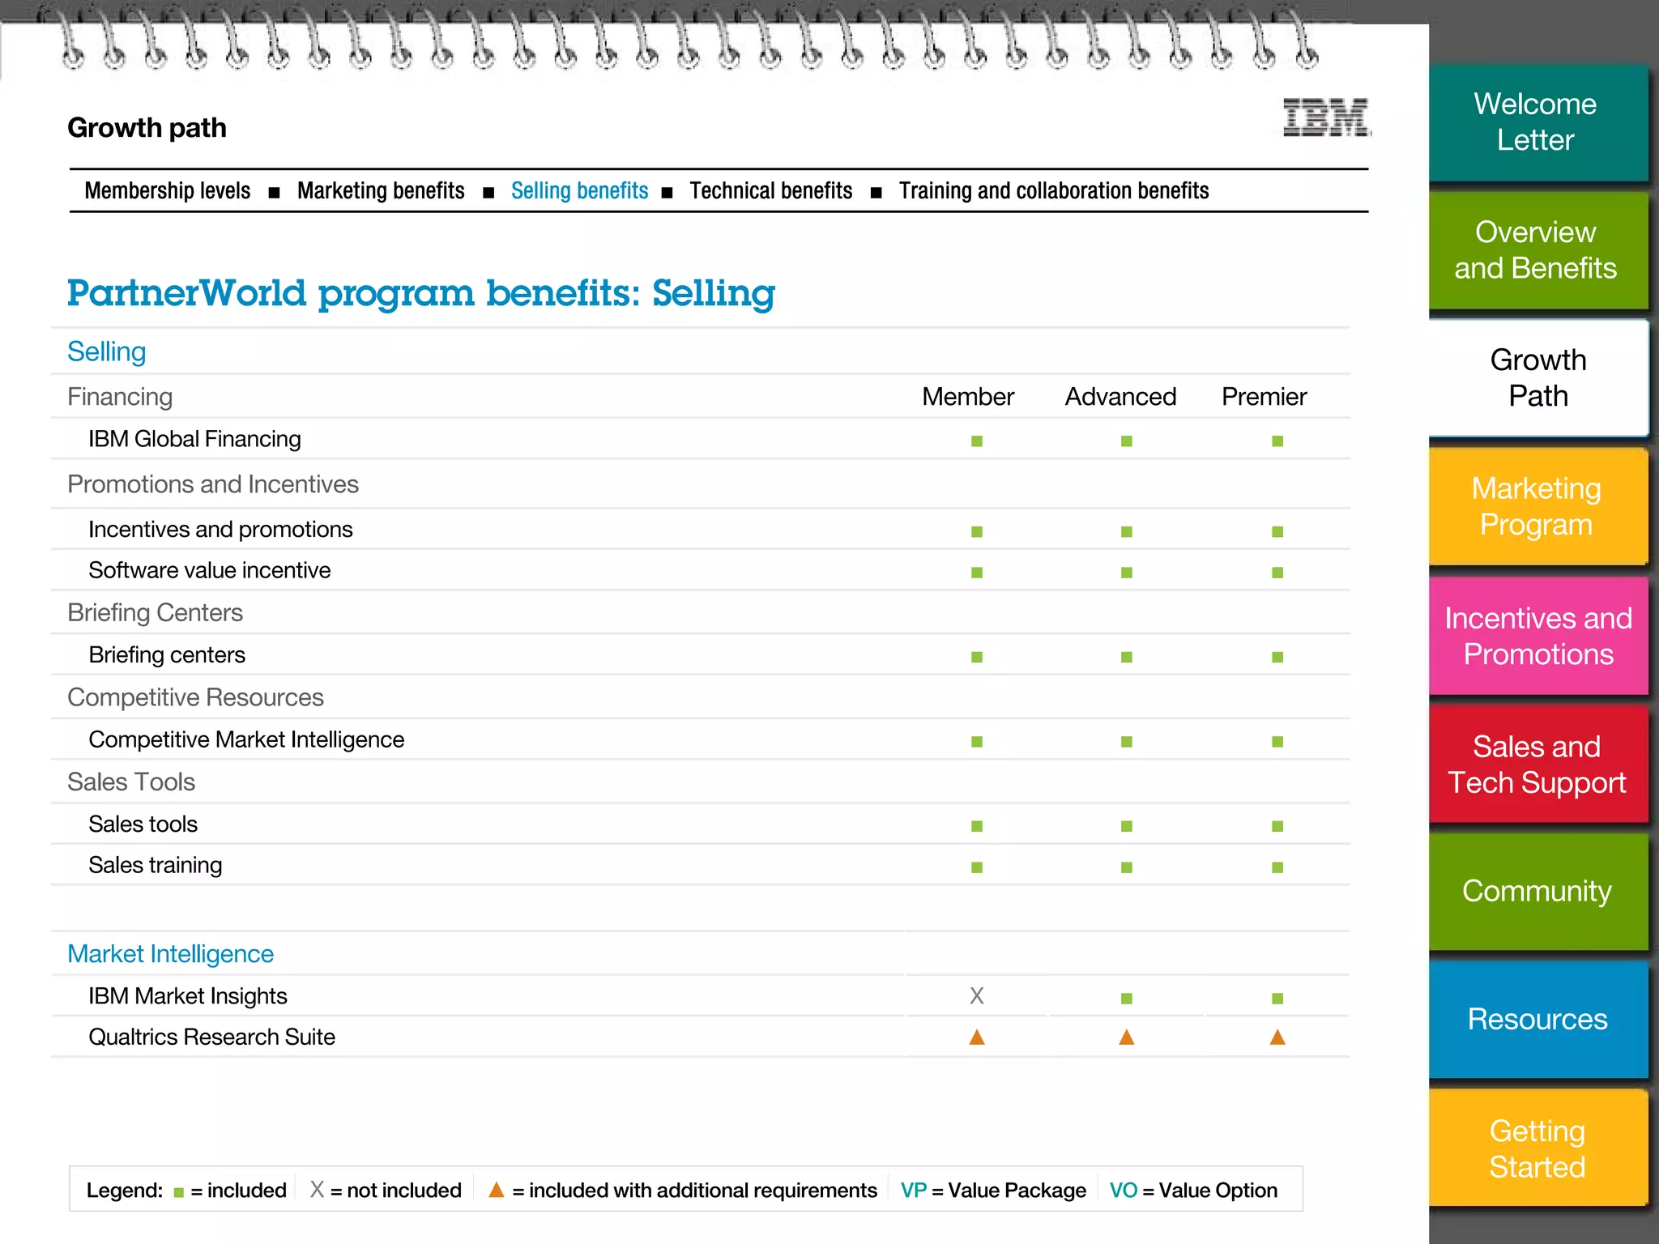
Task: Click Advanced square for IBM Market Insights
Action: 1127,999
